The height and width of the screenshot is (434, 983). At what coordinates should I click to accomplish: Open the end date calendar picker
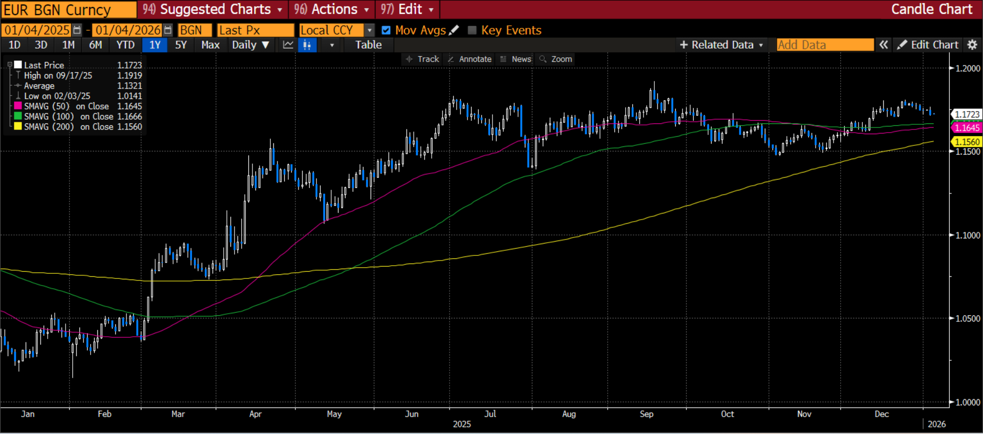(x=167, y=30)
